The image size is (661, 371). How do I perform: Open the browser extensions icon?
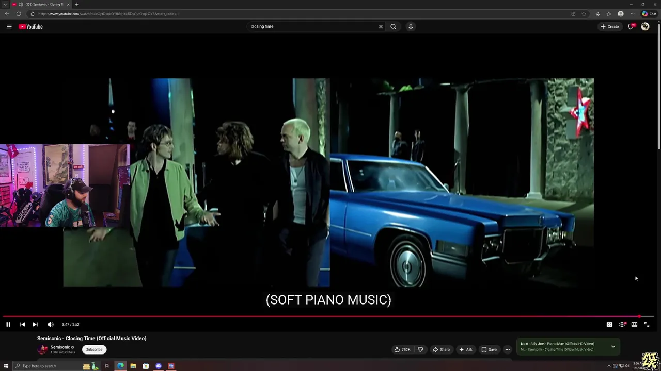pyautogui.click(x=597, y=14)
